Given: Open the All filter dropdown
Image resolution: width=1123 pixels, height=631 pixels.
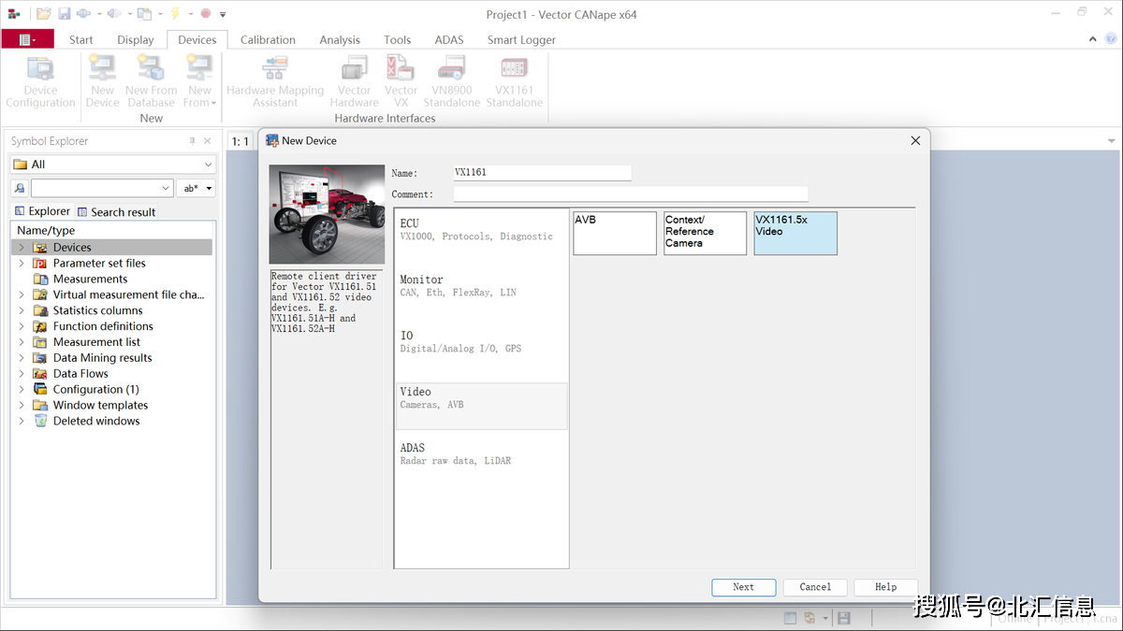Looking at the screenshot, I should point(208,165).
